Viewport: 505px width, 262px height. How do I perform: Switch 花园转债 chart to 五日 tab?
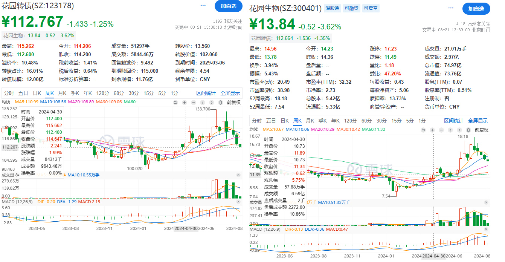pyautogui.click(x=23, y=93)
